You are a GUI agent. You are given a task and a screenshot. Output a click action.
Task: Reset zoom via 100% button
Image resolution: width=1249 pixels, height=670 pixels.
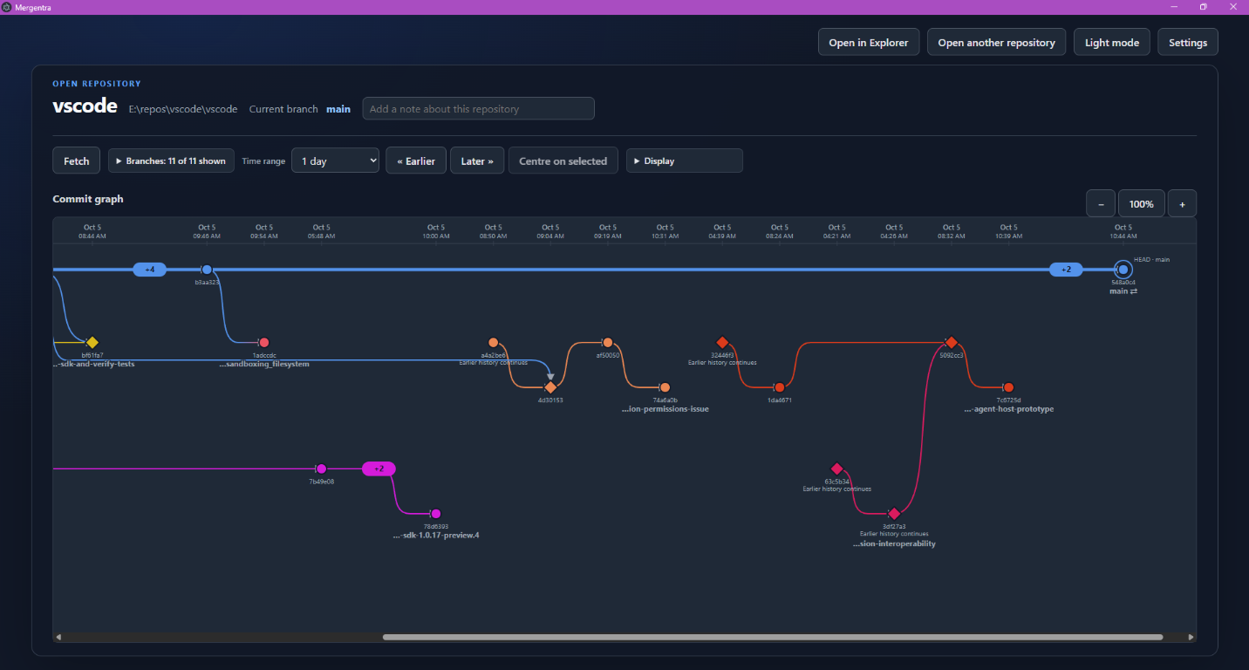click(1142, 203)
